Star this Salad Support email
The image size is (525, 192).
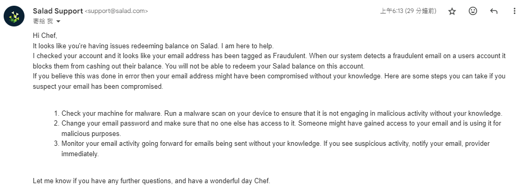(x=452, y=11)
